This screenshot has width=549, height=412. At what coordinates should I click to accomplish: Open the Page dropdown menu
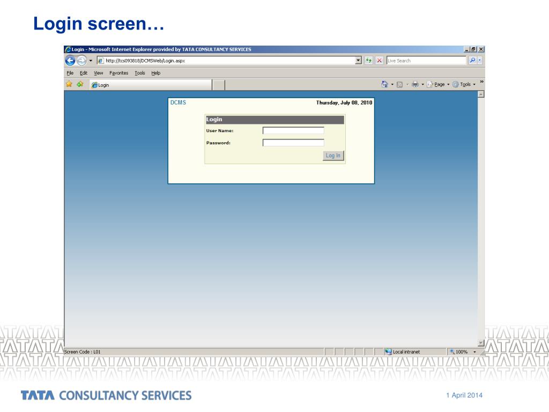point(439,84)
